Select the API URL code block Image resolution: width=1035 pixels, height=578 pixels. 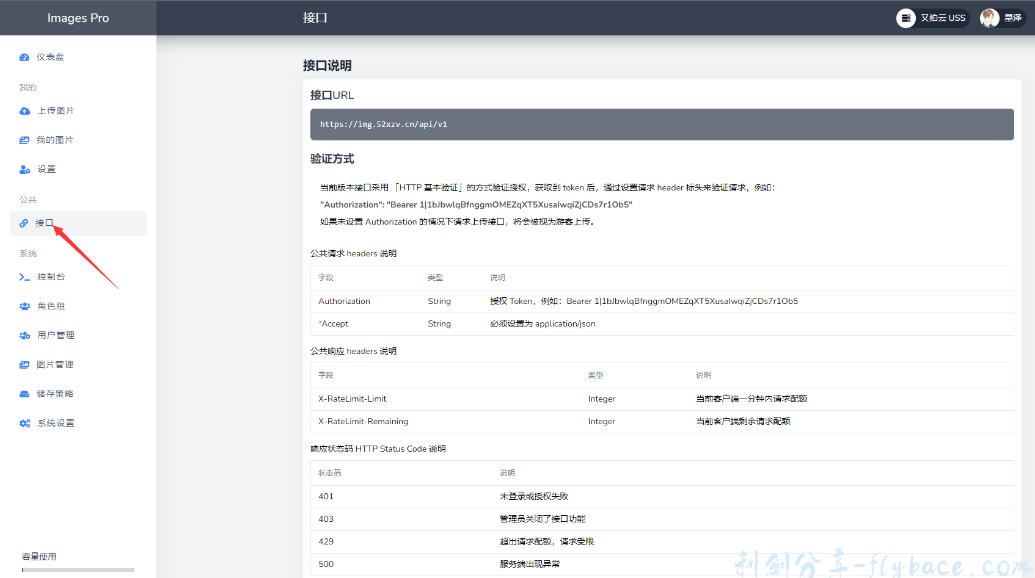coord(662,124)
